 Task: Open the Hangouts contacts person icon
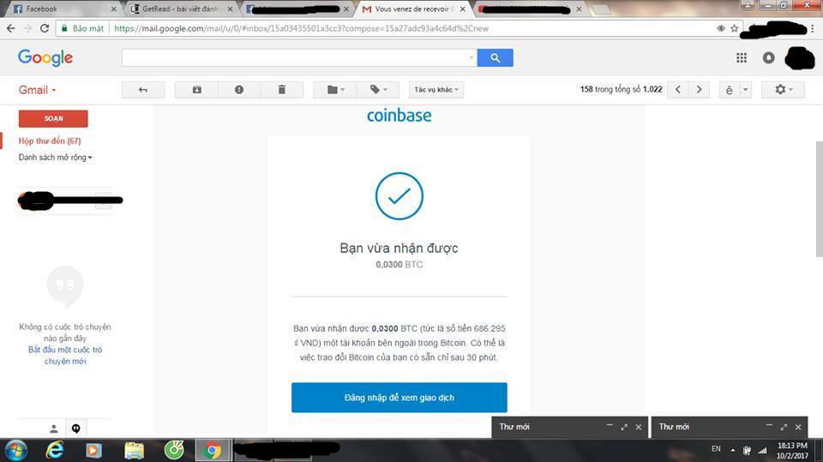click(x=53, y=429)
